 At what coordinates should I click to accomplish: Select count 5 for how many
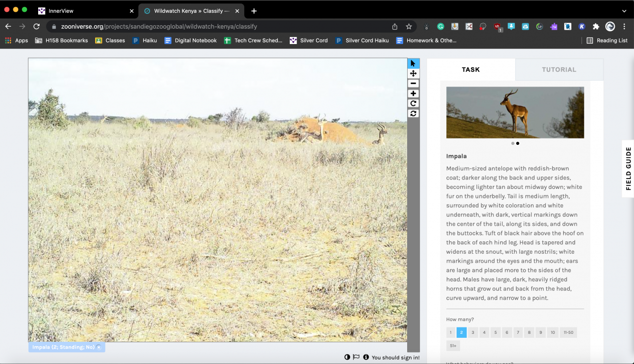tap(495, 332)
